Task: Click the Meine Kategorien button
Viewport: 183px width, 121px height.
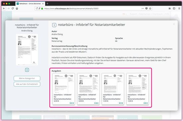Action: click(x=27, y=78)
